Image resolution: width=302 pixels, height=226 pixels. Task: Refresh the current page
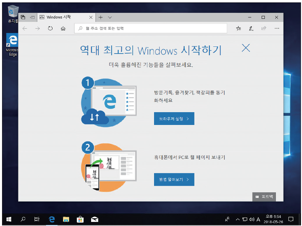(50, 29)
